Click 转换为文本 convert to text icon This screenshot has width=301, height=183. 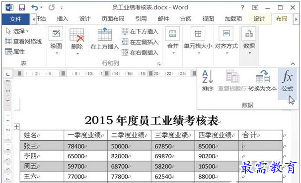[263, 80]
